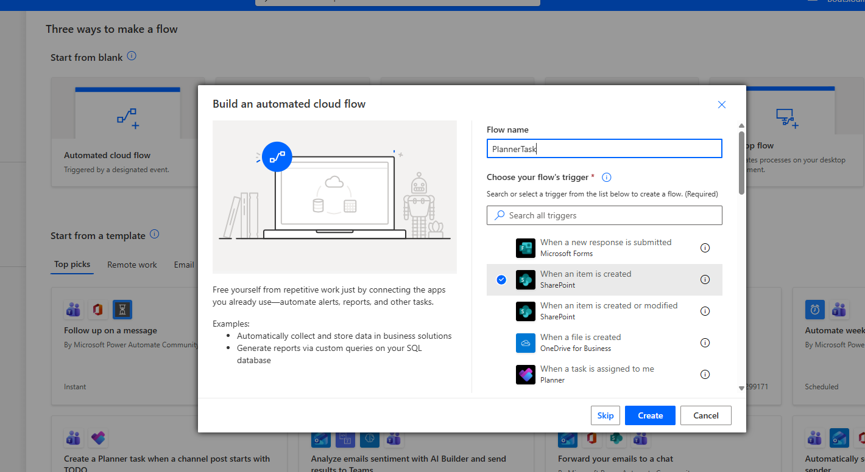Click SharePoint icon for item created or modified

[x=525, y=311]
